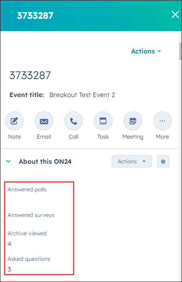This screenshot has height=282, width=182.
Task: Open the teal Actions dropdown at top
Action: pos(146,51)
